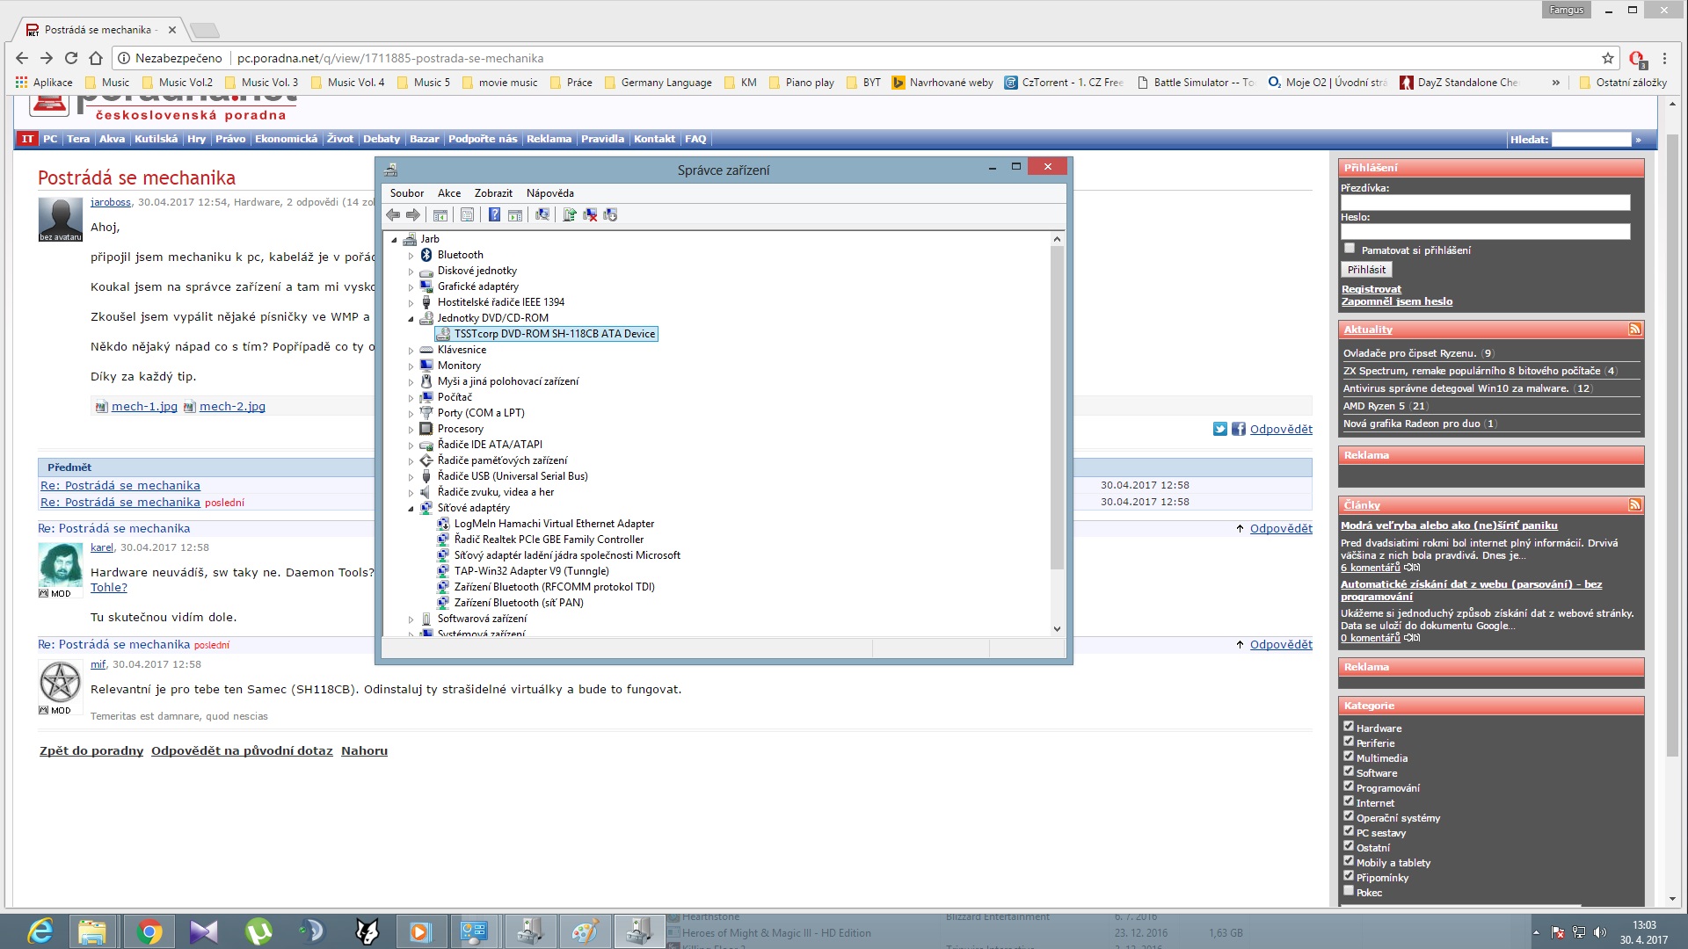Open the Zobrazit menu
The height and width of the screenshot is (949, 1688).
[492, 193]
